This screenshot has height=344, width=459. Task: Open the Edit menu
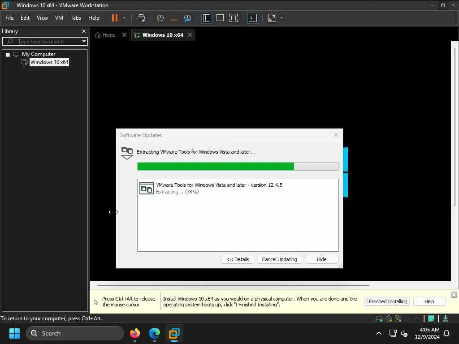tap(25, 18)
